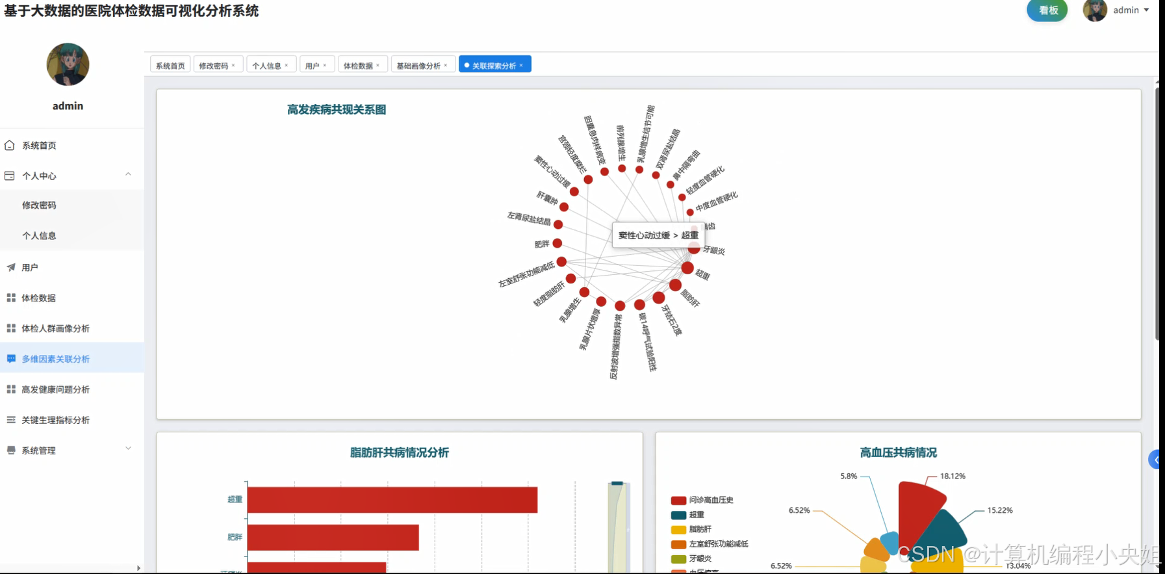Close the 用户 tab with its x
This screenshot has width=1165, height=574.
tap(325, 65)
